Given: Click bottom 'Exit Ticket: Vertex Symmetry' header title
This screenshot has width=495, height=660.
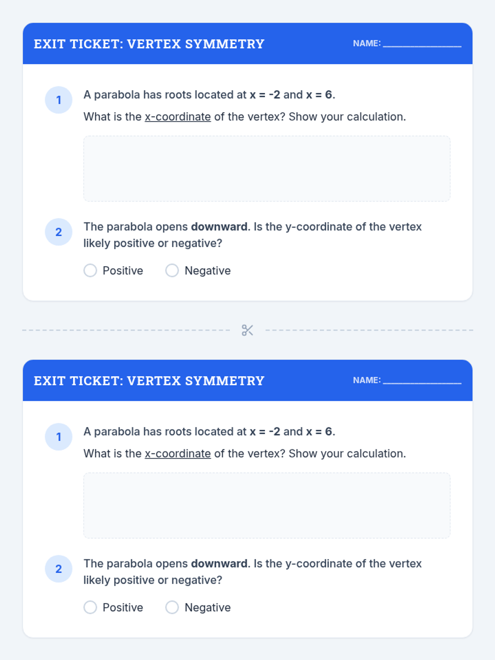Looking at the screenshot, I should tap(149, 380).
